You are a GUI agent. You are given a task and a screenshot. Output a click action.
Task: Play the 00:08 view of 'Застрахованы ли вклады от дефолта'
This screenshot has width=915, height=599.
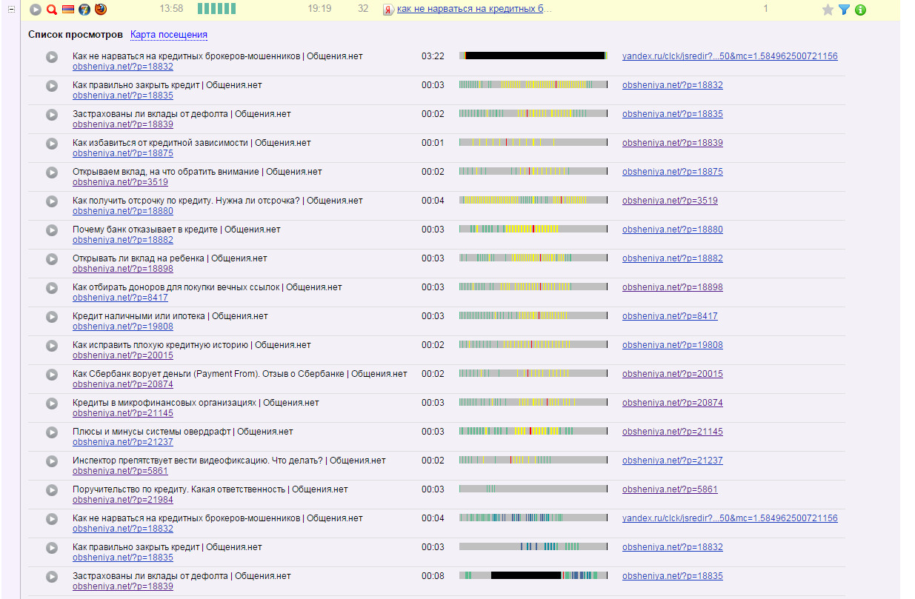click(x=52, y=576)
